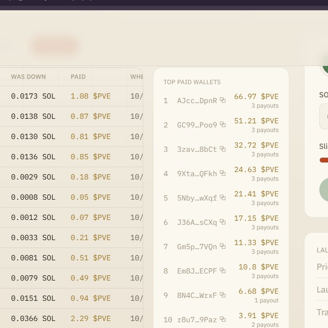This screenshot has width=328, height=328.
Task: Click the 0.85 $PVE paid cell
Action: click(91, 157)
